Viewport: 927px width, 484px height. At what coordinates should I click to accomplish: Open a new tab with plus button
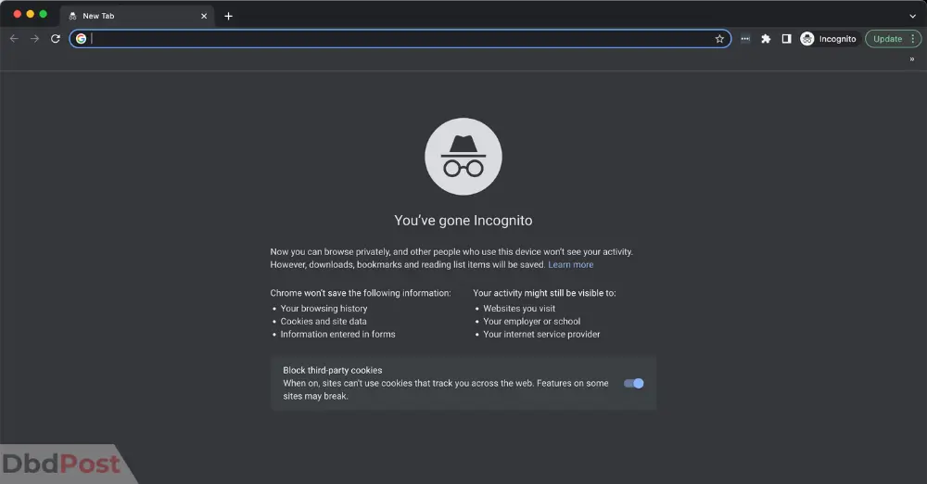(x=228, y=16)
